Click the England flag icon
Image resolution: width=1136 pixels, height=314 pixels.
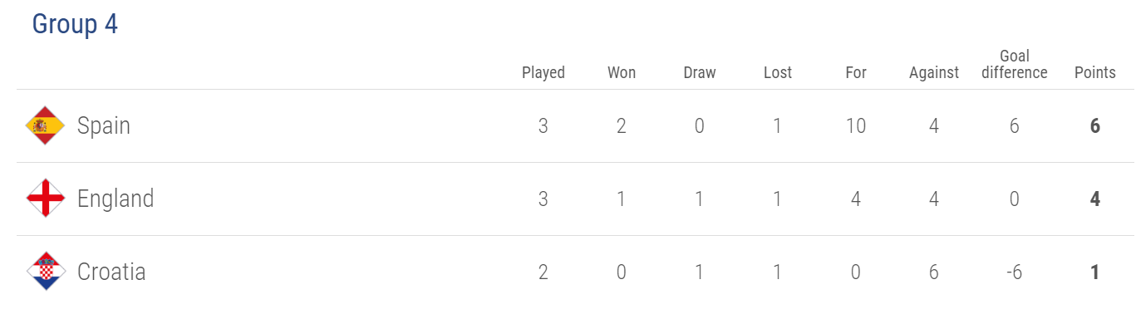[45, 199]
